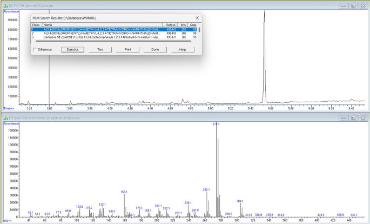The width and height of the screenshot is (370, 224).
Task: Minimize the Scan 385 spectrum window
Action: (344, 117)
